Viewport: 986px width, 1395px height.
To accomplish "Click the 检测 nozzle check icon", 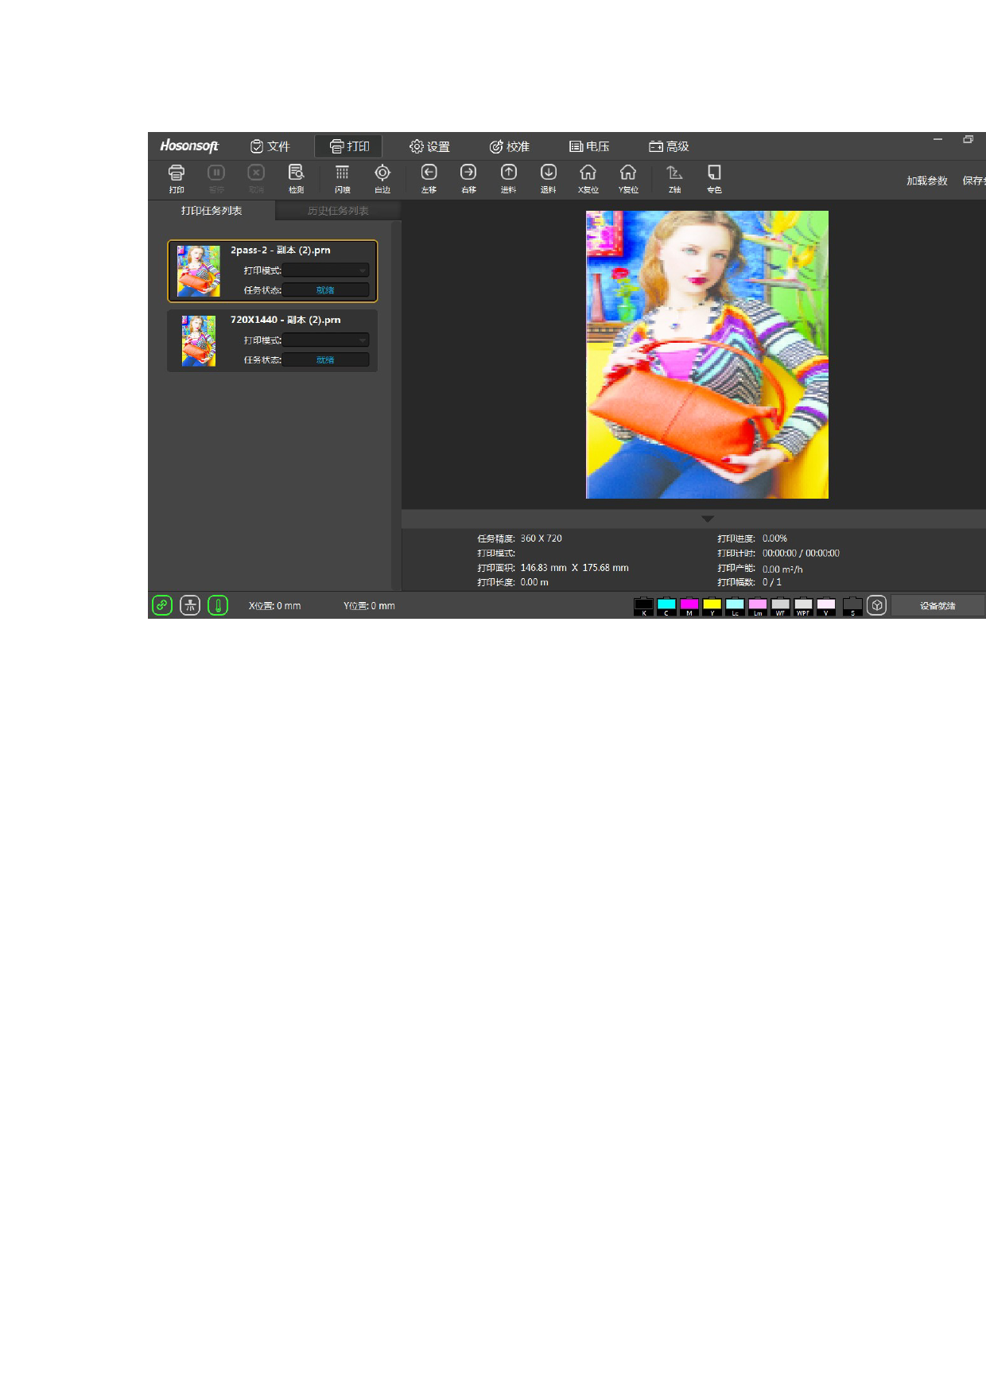I will point(296,178).
